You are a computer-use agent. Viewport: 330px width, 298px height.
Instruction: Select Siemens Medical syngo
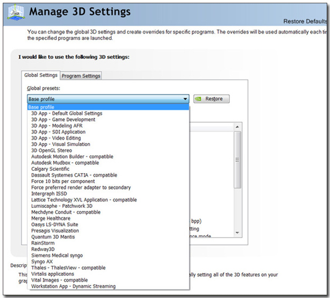tap(108, 255)
